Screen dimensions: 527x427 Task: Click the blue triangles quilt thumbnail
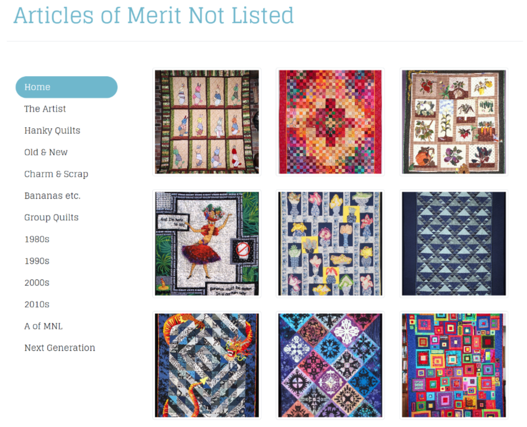point(454,243)
